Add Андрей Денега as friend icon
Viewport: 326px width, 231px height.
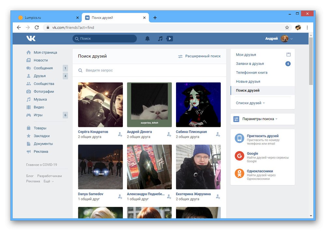[169, 134]
